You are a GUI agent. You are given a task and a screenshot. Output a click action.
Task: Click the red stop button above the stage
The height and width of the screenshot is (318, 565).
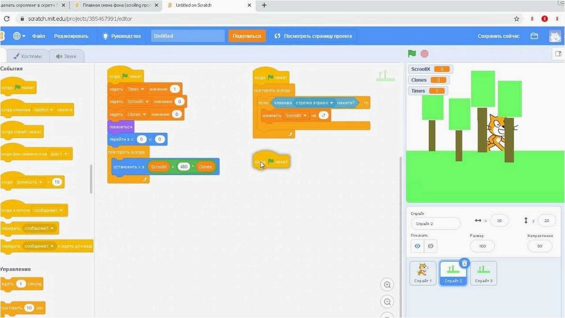(x=424, y=54)
